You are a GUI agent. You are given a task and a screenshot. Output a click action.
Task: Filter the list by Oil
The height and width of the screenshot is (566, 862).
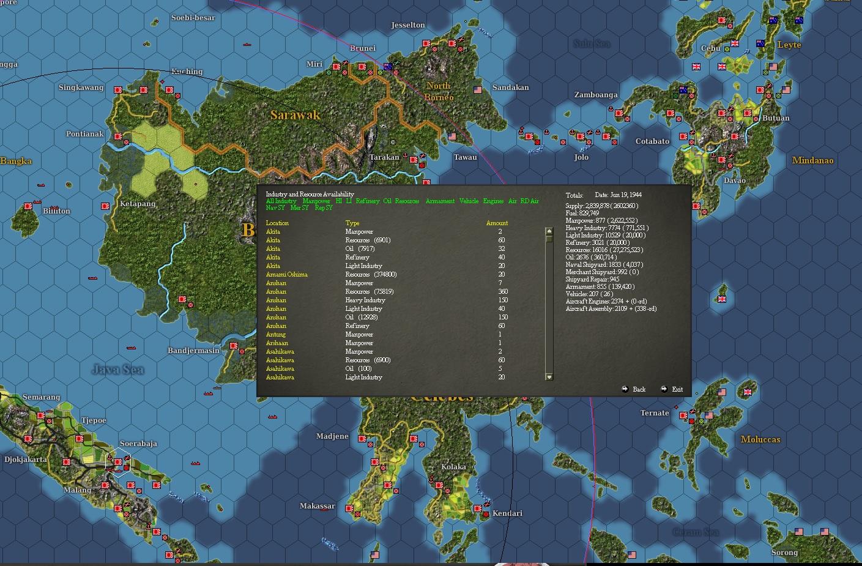click(387, 201)
